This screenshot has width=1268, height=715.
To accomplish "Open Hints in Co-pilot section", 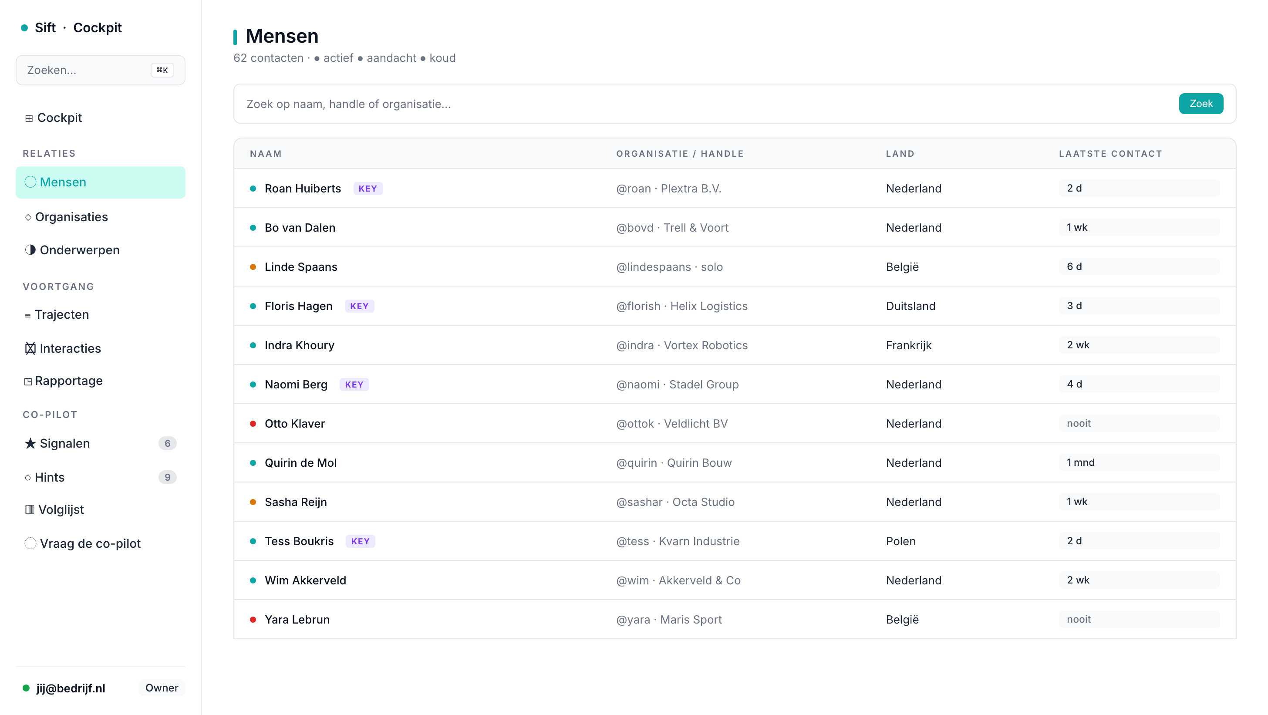I will click(101, 477).
